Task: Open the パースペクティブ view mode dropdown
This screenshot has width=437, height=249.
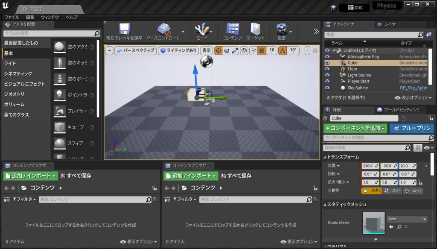Action: point(135,50)
